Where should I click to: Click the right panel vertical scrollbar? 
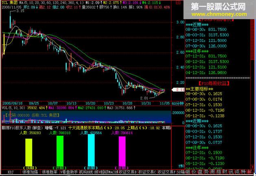tap(253, 94)
